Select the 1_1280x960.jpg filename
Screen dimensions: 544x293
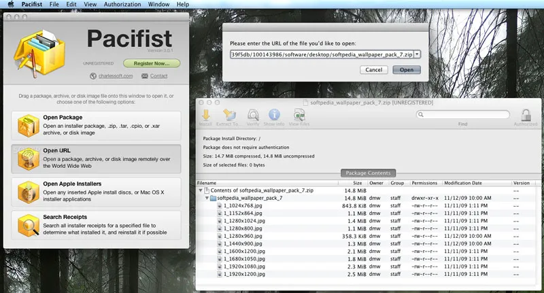(243, 236)
